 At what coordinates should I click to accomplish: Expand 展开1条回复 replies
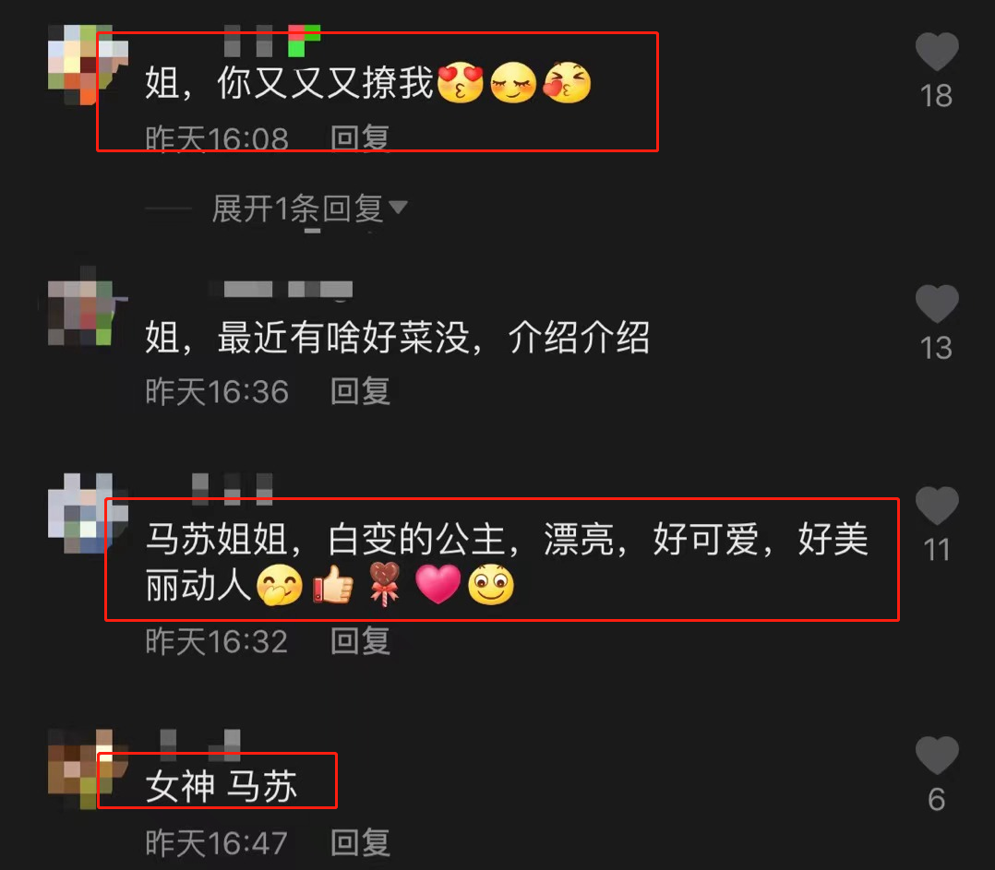click(x=298, y=209)
